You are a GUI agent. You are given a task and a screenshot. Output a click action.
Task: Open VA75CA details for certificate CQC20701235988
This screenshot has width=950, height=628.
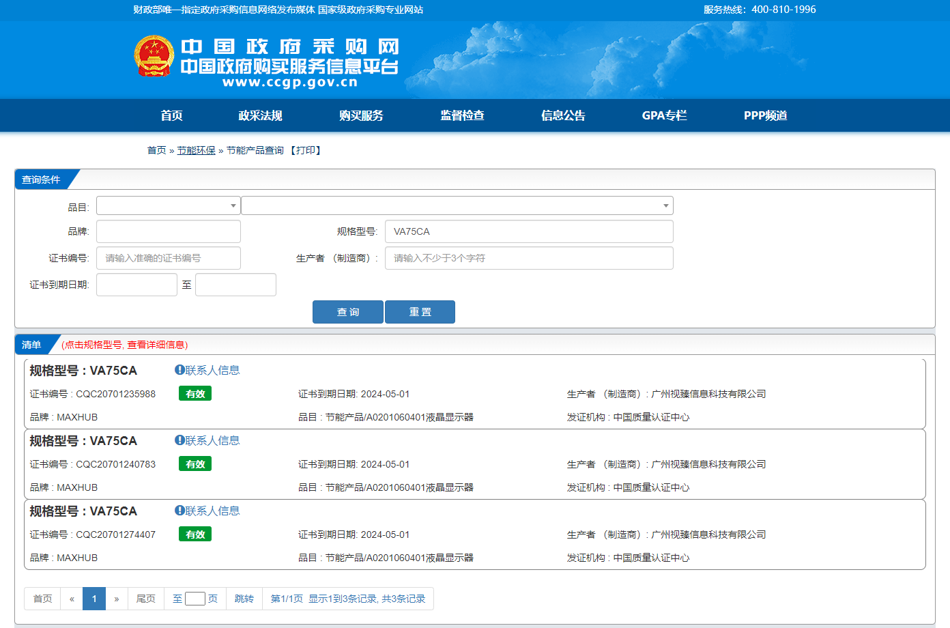point(83,371)
